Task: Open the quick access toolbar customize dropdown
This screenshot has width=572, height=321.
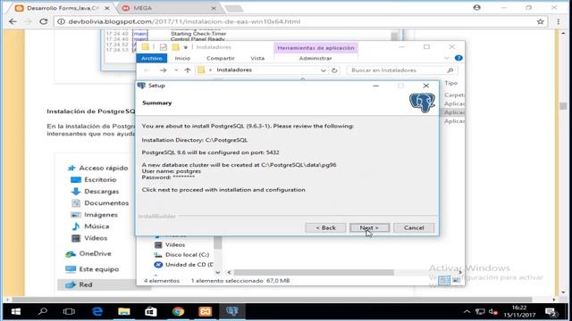Action: 186,47
